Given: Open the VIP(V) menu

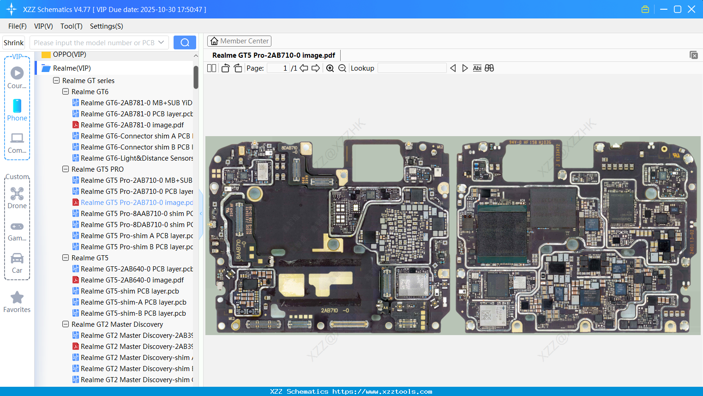Looking at the screenshot, I should coord(43,26).
